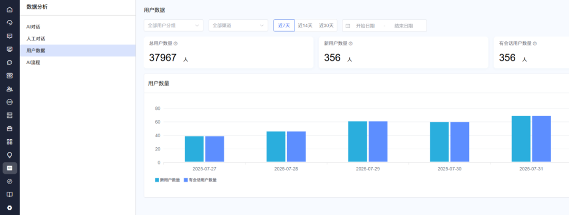Click the briefcase icon in sidebar
569x215 pixels.
click(9, 128)
